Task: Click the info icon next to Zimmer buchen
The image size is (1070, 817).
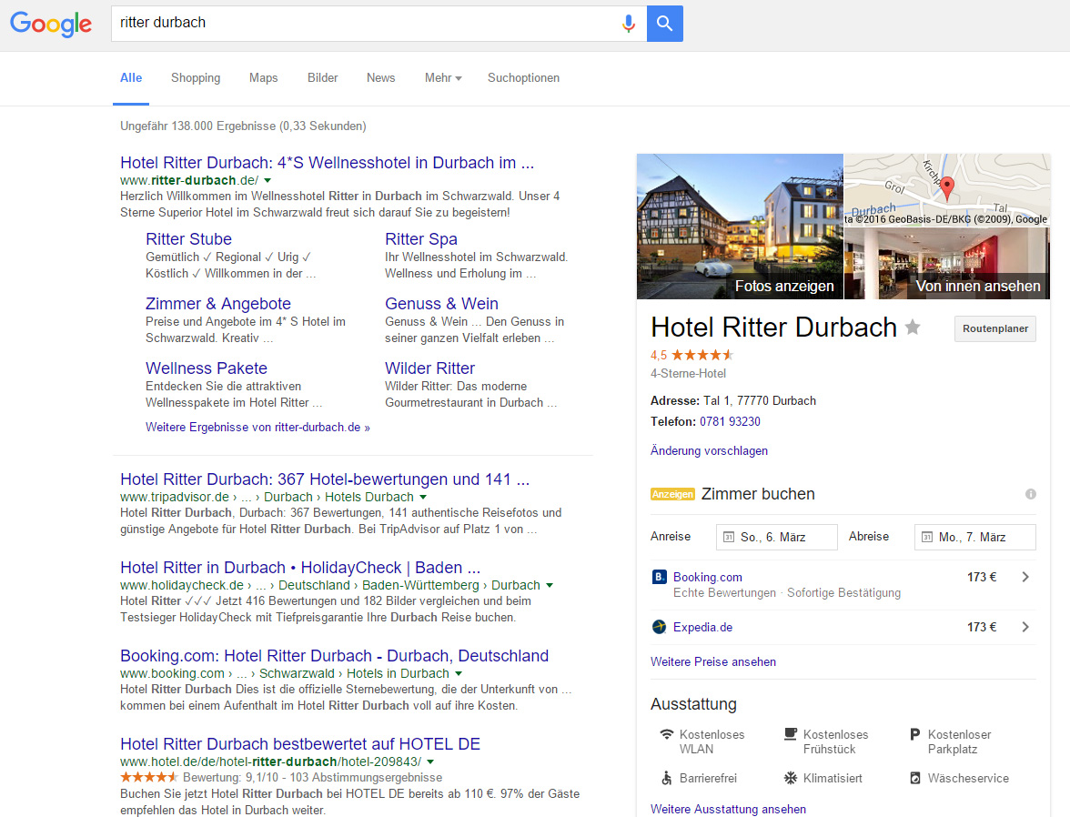Action: coord(1030,494)
